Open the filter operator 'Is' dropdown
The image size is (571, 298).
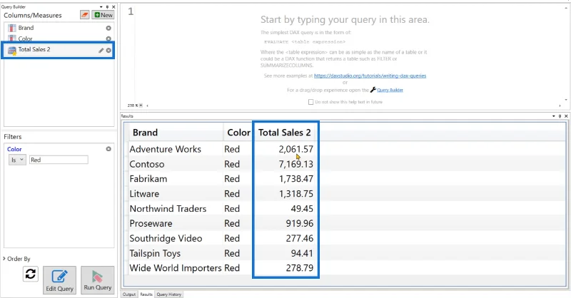[x=17, y=160]
